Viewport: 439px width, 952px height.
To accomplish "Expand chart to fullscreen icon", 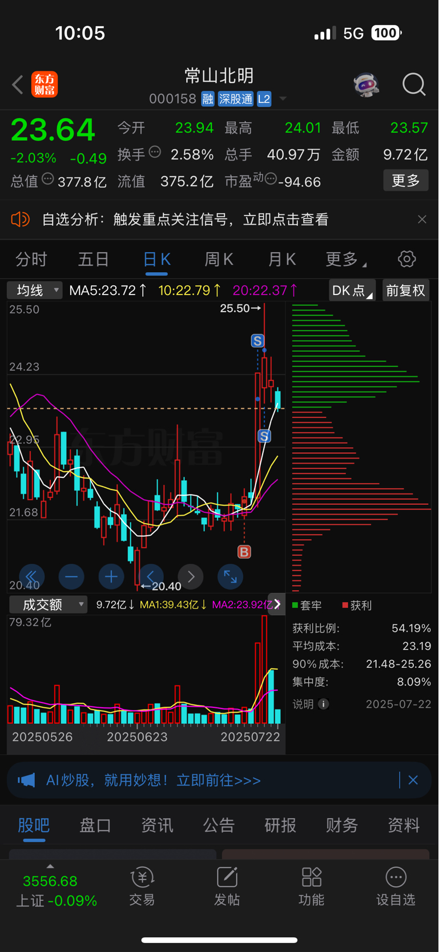I will tap(230, 577).
